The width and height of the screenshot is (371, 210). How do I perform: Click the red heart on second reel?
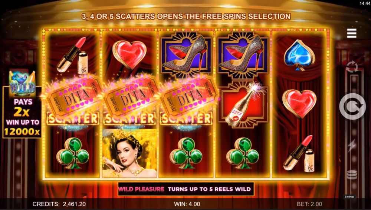pos(129,55)
